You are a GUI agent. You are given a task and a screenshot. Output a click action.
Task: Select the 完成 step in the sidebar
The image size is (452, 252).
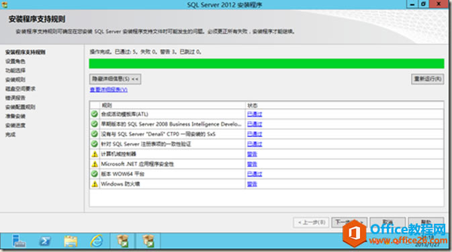click(10, 134)
